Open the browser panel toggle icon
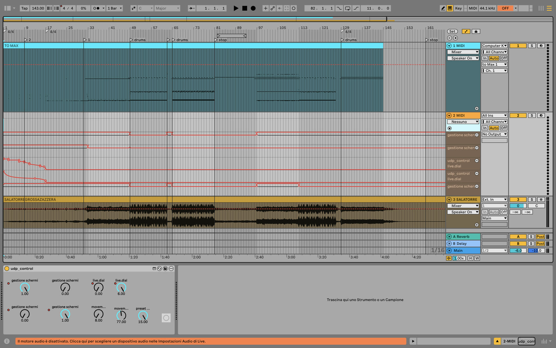This screenshot has height=348, width=556. tap(7, 8)
